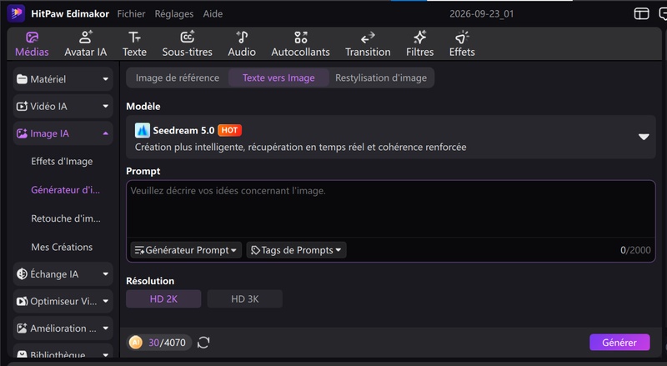Viewport: 667px width, 366px height.
Task: Toggle the layout panel icon at top right
Action: tap(641, 13)
